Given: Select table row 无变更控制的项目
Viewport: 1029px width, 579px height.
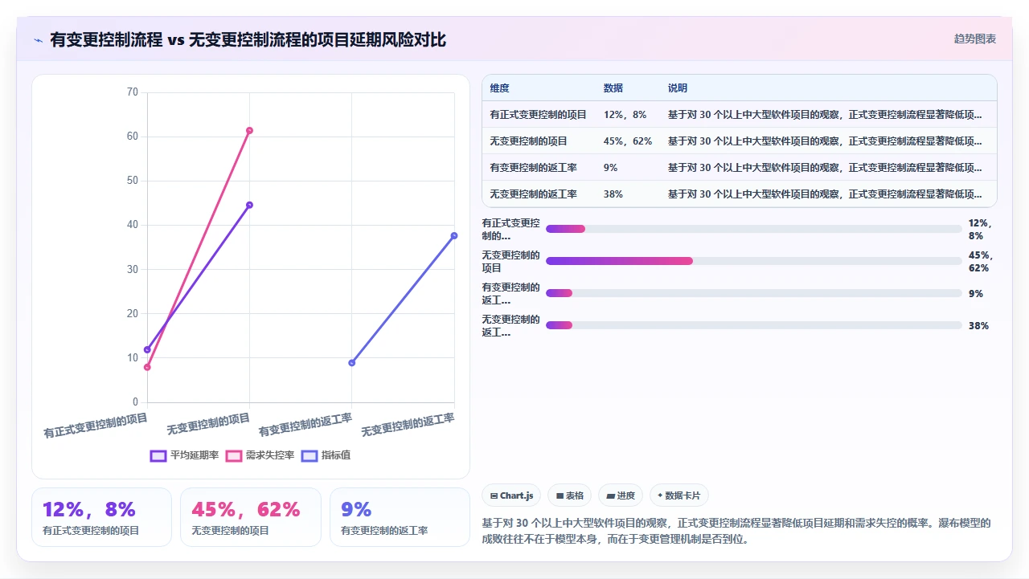Looking at the screenshot, I should 740,141.
